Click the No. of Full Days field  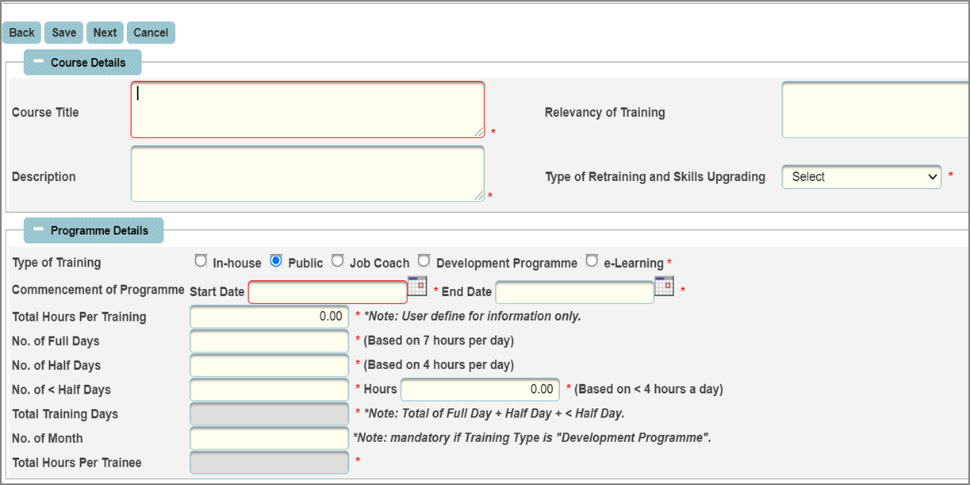point(270,341)
